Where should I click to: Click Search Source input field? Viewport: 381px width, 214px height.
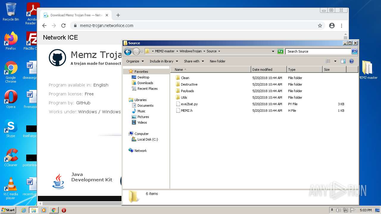pos(318,51)
